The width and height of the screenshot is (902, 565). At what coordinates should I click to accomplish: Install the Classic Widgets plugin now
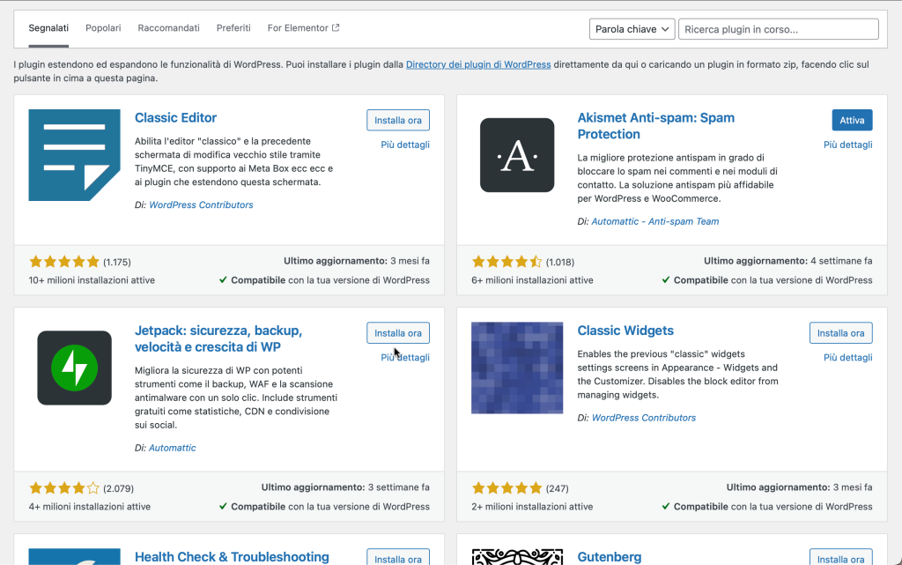click(840, 333)
